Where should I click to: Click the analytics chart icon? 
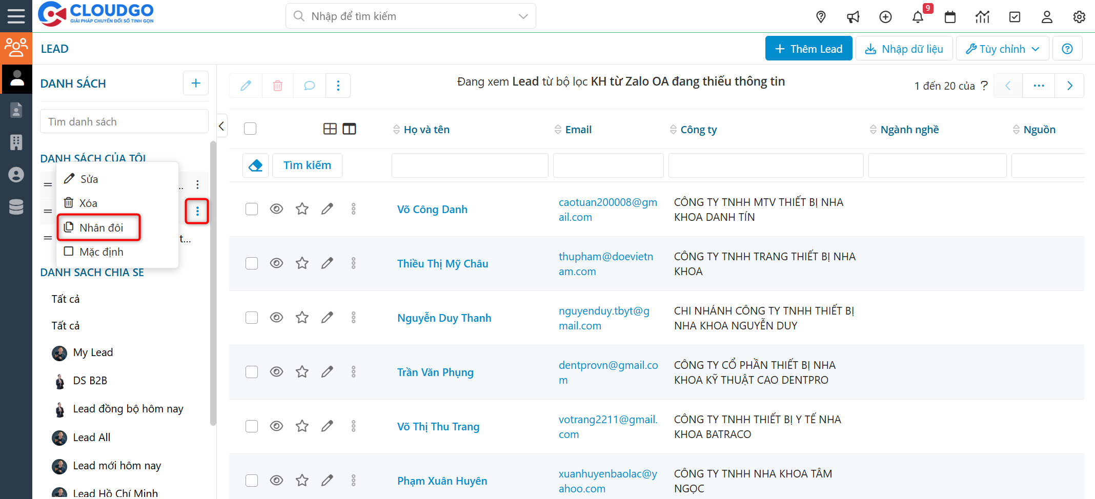pos(982,17)
